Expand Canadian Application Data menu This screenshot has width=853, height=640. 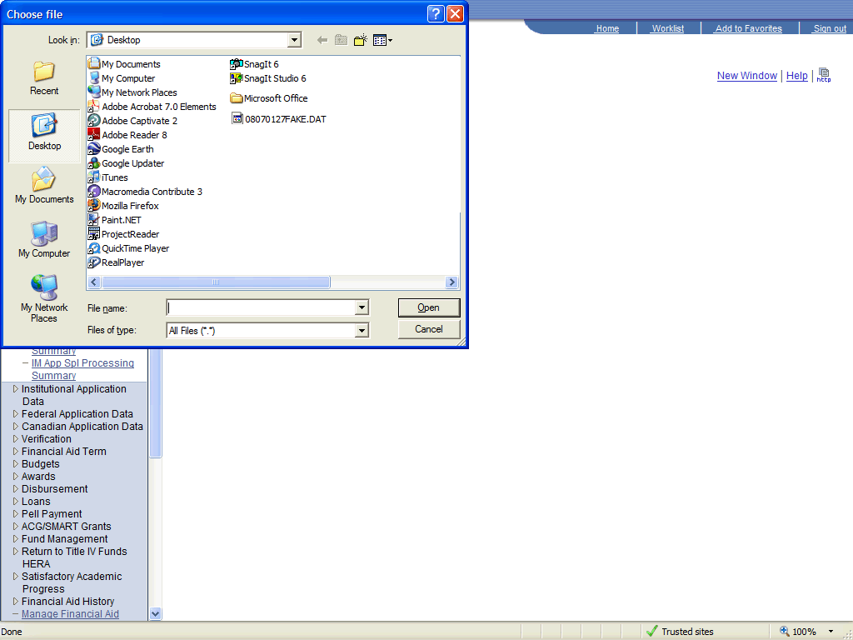coord(77,426)
